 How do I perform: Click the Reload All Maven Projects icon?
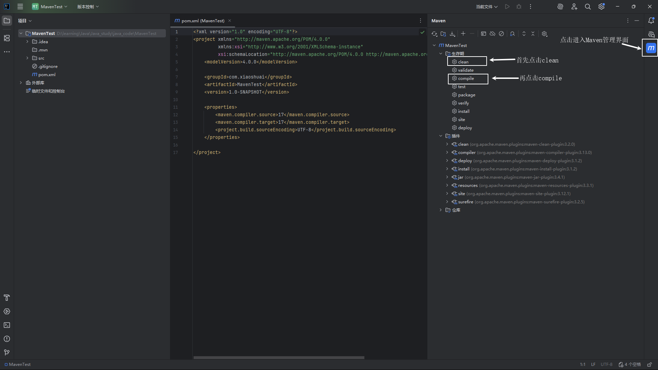[434, 34]
